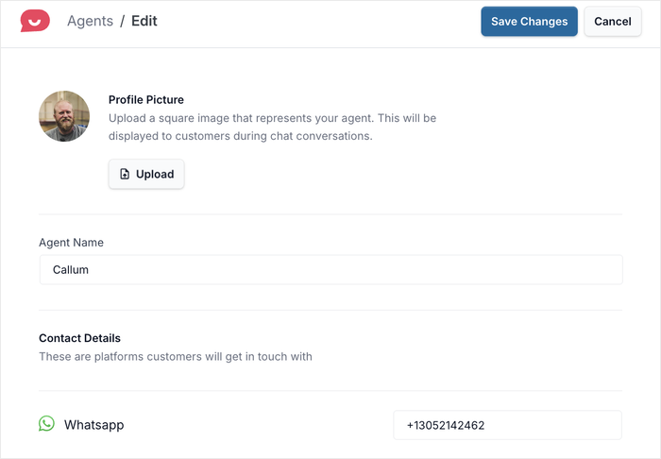Click the divider line below Agent Name field
The width and height of the screenshot is (661, 459).
tap(330, 310)
